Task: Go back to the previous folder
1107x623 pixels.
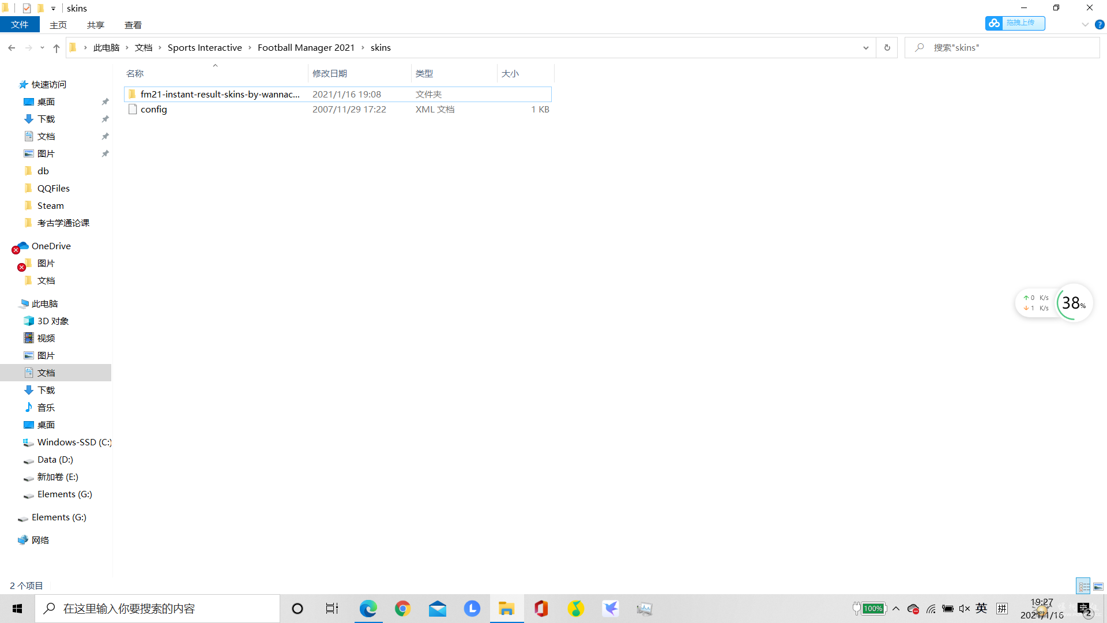Action: (x=12, y=48)
